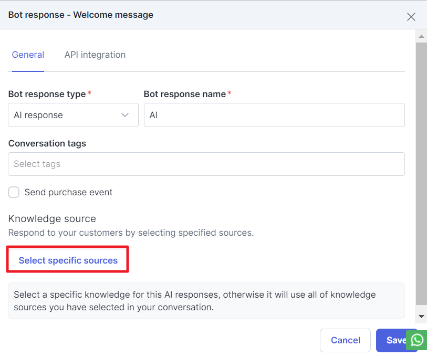Viewport: 427px width, 357px height.
Task: Switch to the General tab
Action: point(28,55)
